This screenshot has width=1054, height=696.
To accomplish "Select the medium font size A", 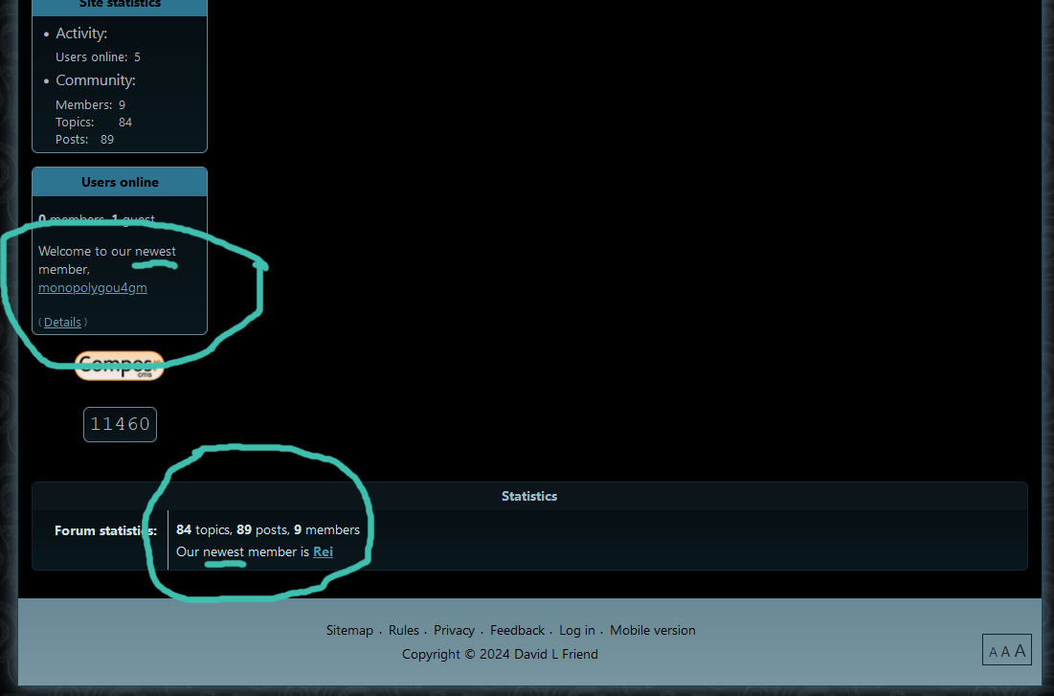I will pos(1004,652).
